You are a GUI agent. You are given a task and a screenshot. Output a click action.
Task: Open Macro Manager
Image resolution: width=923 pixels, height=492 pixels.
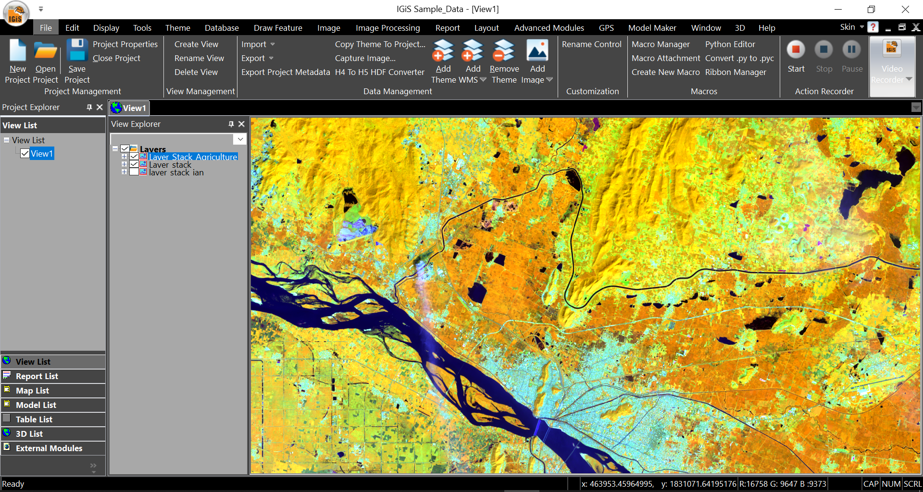661,44
